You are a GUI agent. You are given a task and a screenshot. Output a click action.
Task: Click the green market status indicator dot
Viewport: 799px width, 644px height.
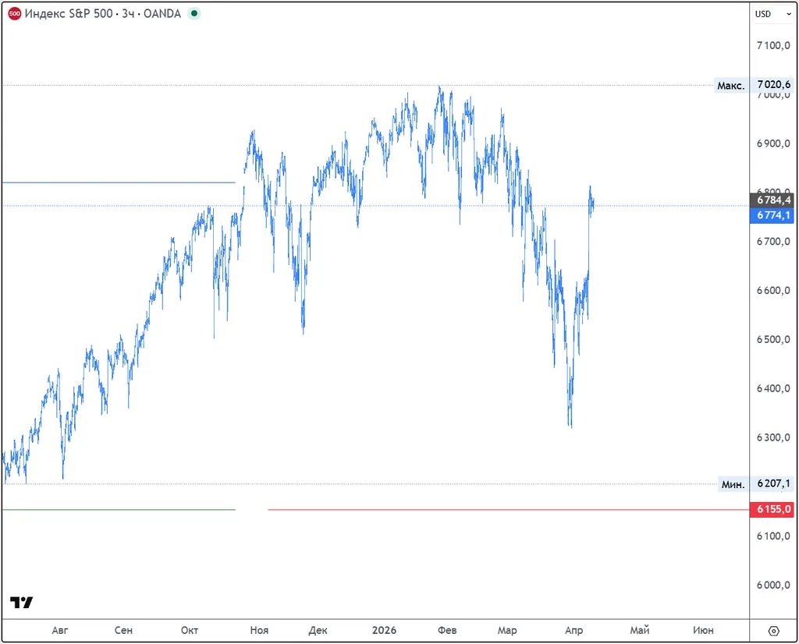tap(194, 14)
